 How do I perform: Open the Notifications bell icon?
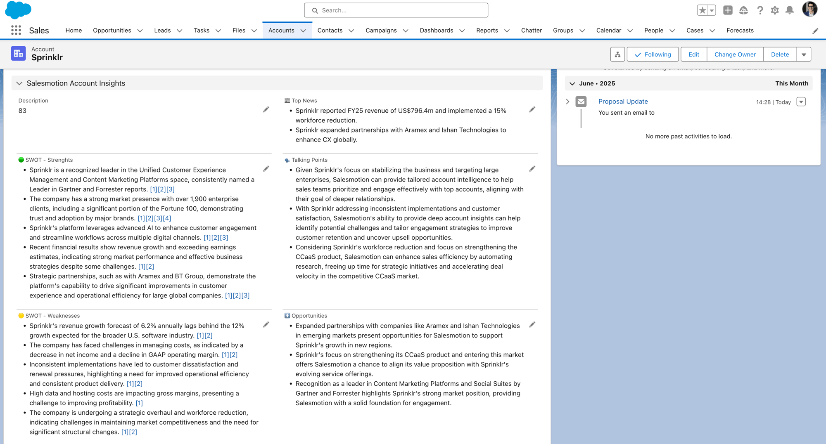pos(790,10)
